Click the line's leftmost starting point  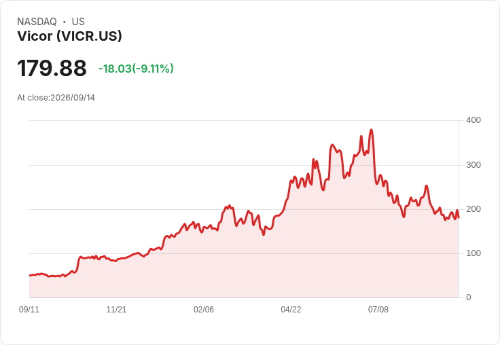point(30,275)
